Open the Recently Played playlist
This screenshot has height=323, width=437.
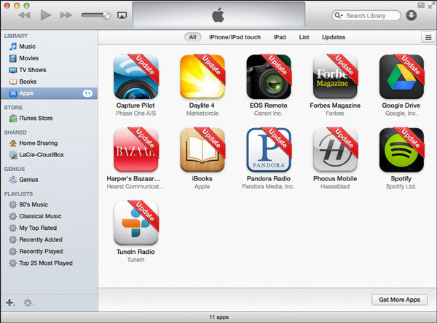click(x=49, y=251)
